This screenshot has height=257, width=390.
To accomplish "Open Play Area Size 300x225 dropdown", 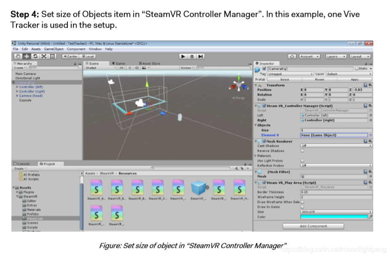I will coord(336,212).
